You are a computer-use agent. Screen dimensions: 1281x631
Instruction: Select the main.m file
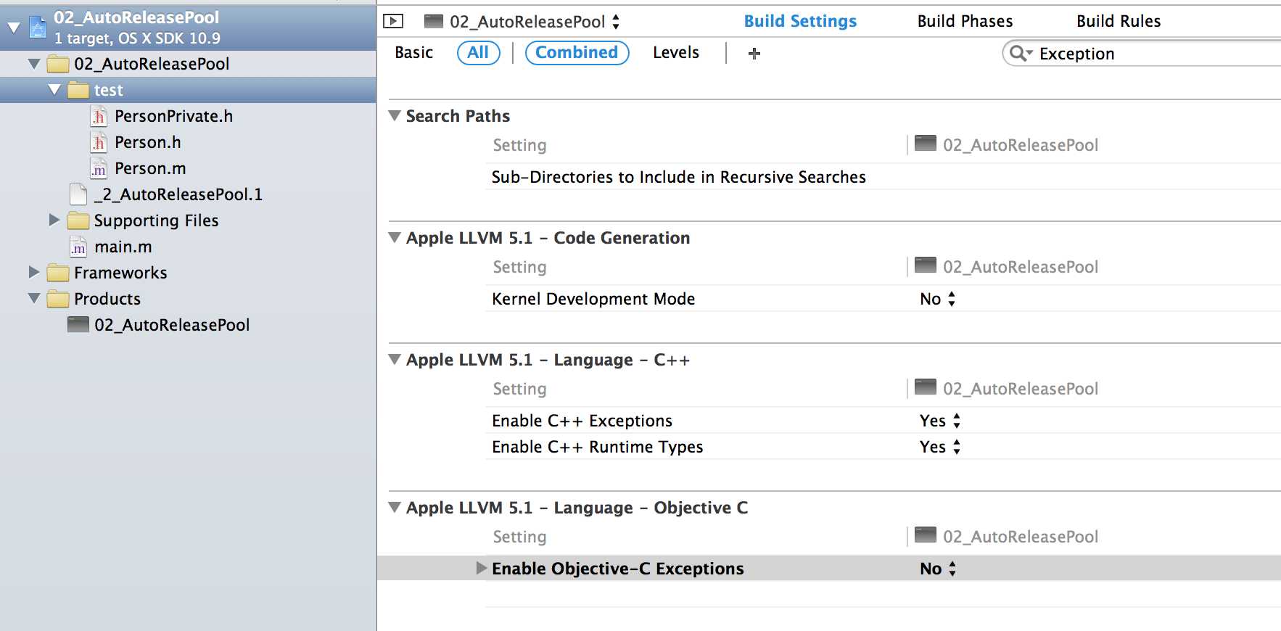(123, 247)
